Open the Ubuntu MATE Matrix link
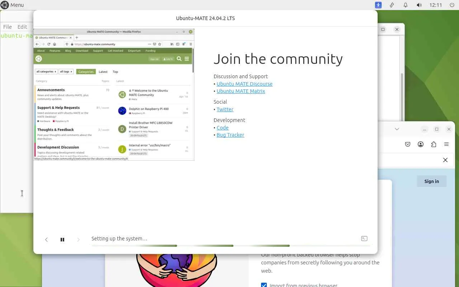 click(241, 91)
